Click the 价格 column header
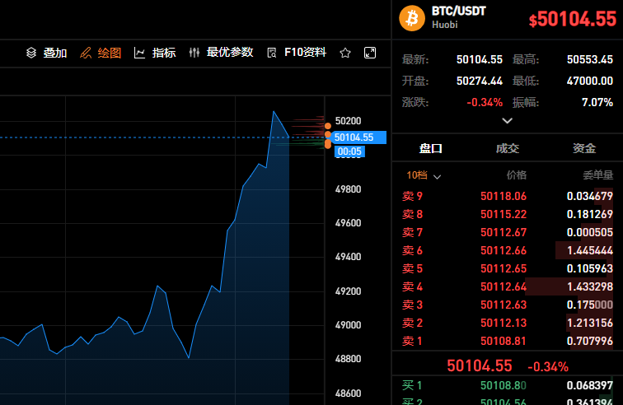This screenshot has height=405, width=623. tap(517, 175)
